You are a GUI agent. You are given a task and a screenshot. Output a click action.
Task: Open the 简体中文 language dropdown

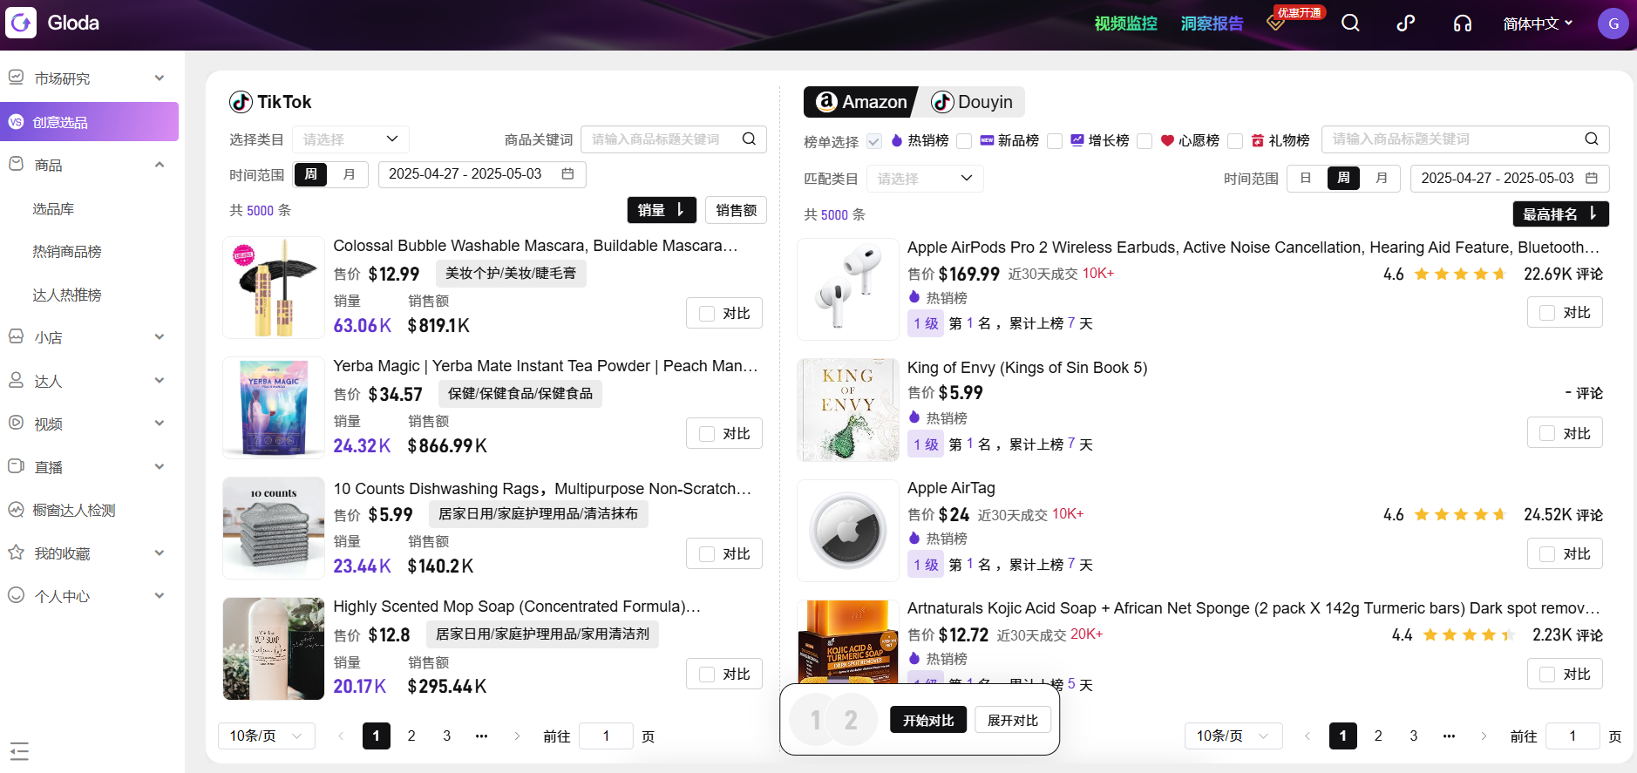coord(1538,24)
